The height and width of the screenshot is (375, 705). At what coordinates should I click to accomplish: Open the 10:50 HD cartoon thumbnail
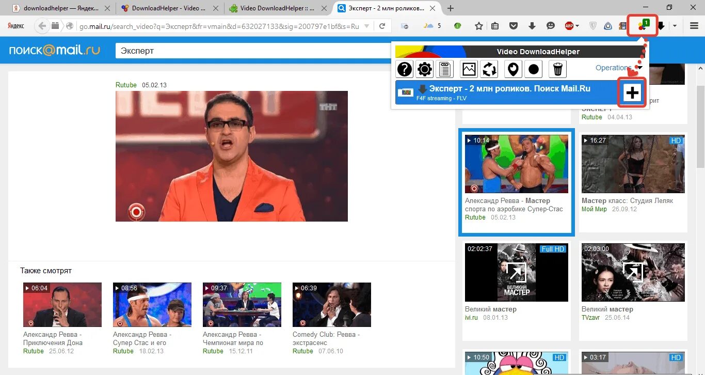point(517,364)
